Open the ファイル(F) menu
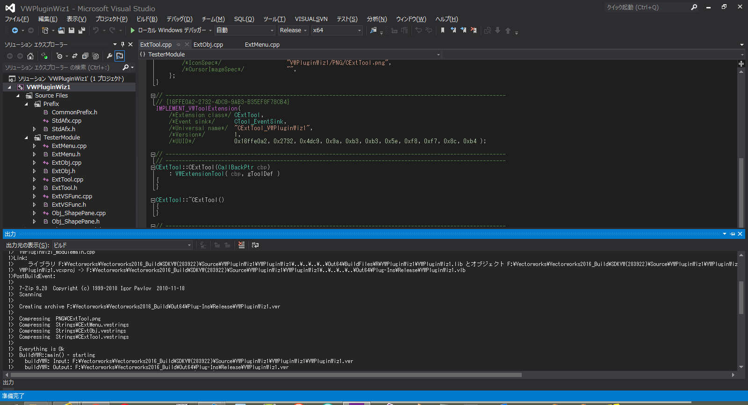This screenshot has height=405, width=748. click(17, 19)
